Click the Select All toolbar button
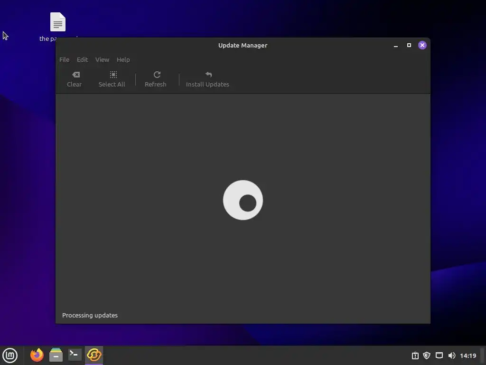Image resolution: width=486 pixels, height=365 pixels. point(112,79)
